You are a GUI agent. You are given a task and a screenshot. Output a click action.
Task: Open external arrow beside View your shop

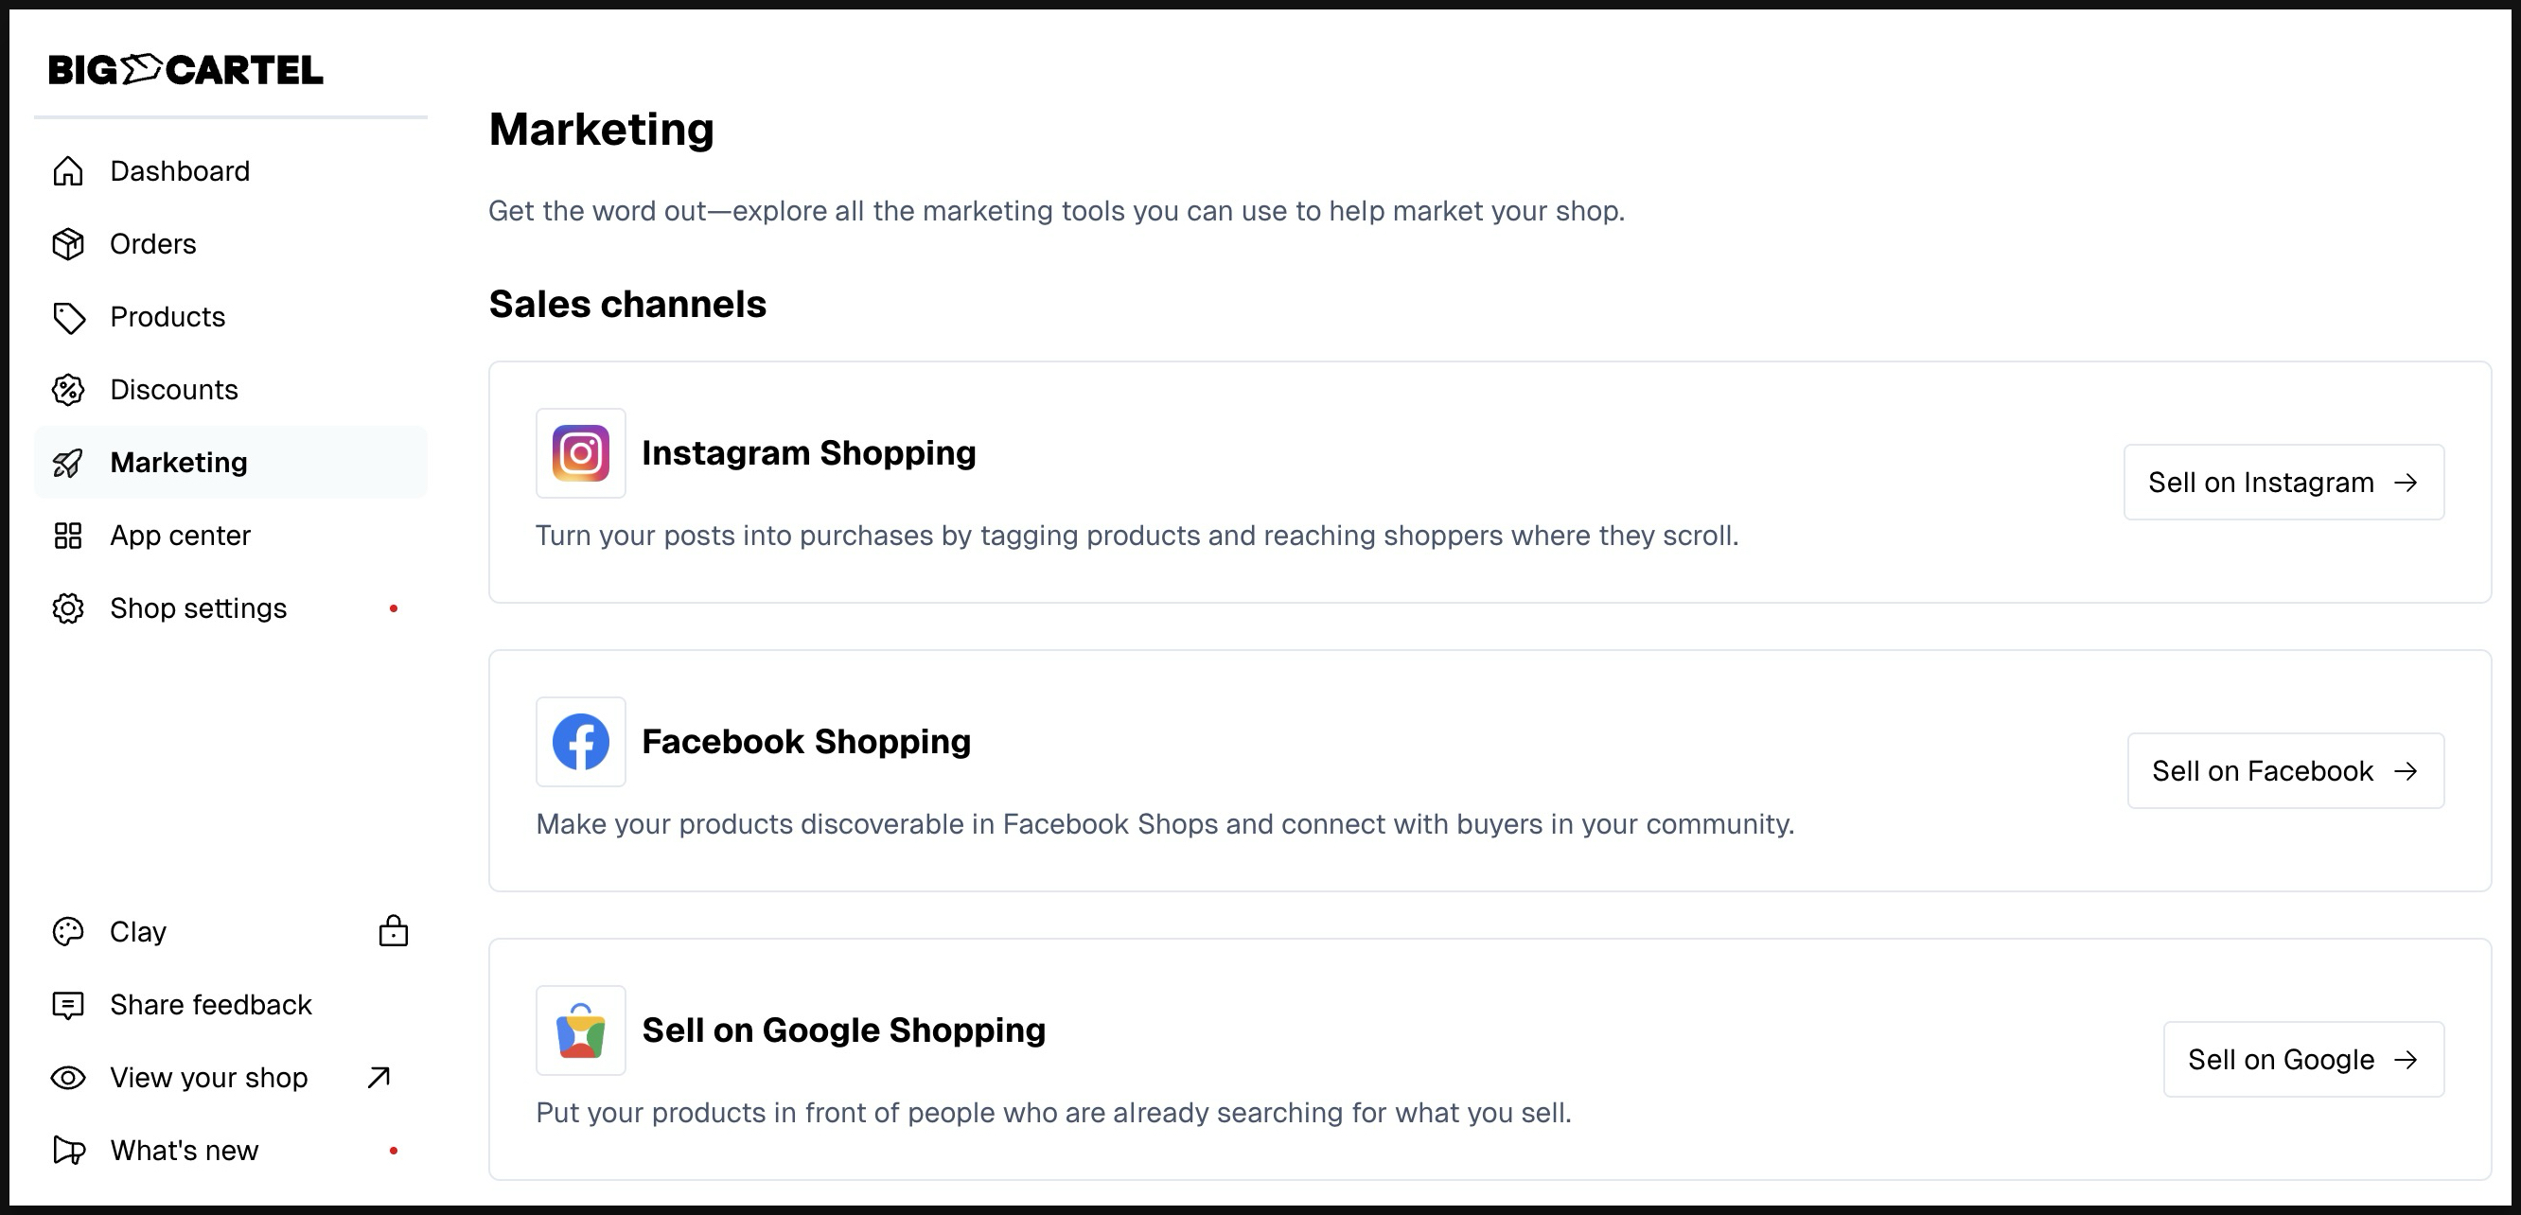(x=379, y=1077)
